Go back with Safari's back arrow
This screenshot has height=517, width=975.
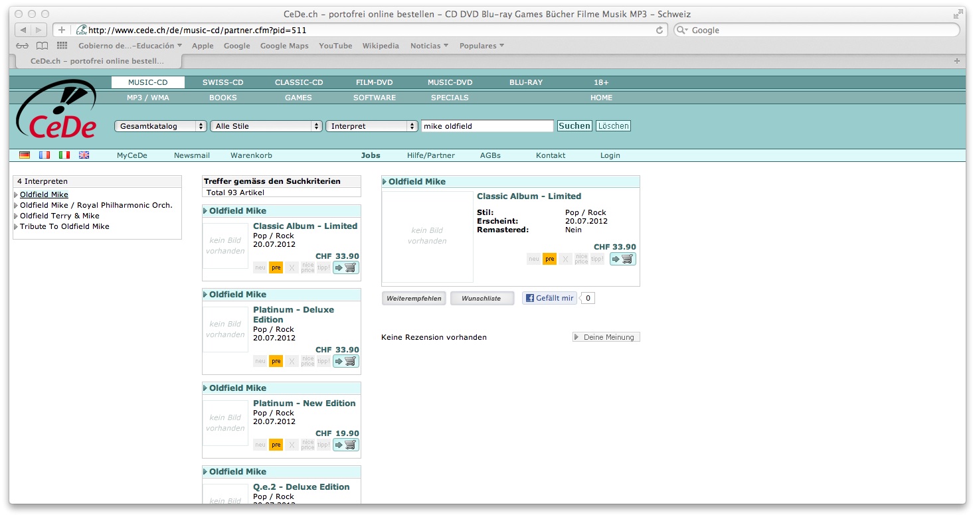(23, 30)
